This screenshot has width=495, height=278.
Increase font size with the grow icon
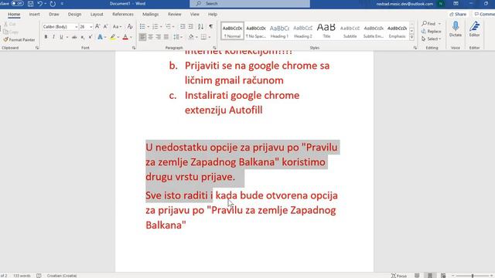pyautogui.click(x=97, y=27)
